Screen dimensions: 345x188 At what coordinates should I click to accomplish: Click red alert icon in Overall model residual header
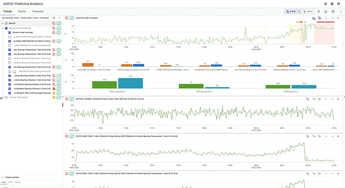click(67, 18)
